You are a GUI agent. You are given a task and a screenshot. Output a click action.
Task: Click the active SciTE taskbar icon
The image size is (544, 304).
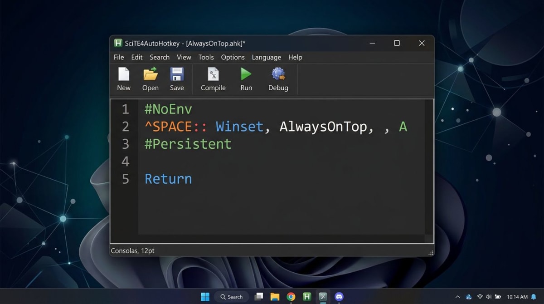click(x=323, y=297)
